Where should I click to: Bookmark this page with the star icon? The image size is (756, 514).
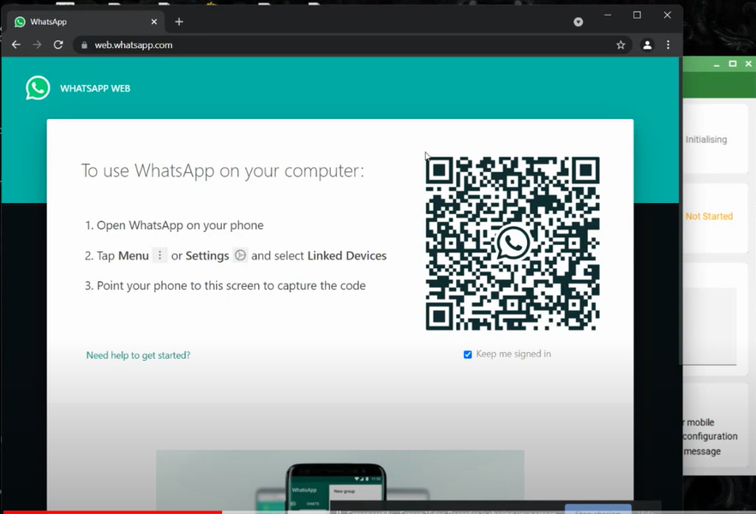click(621, 45)
